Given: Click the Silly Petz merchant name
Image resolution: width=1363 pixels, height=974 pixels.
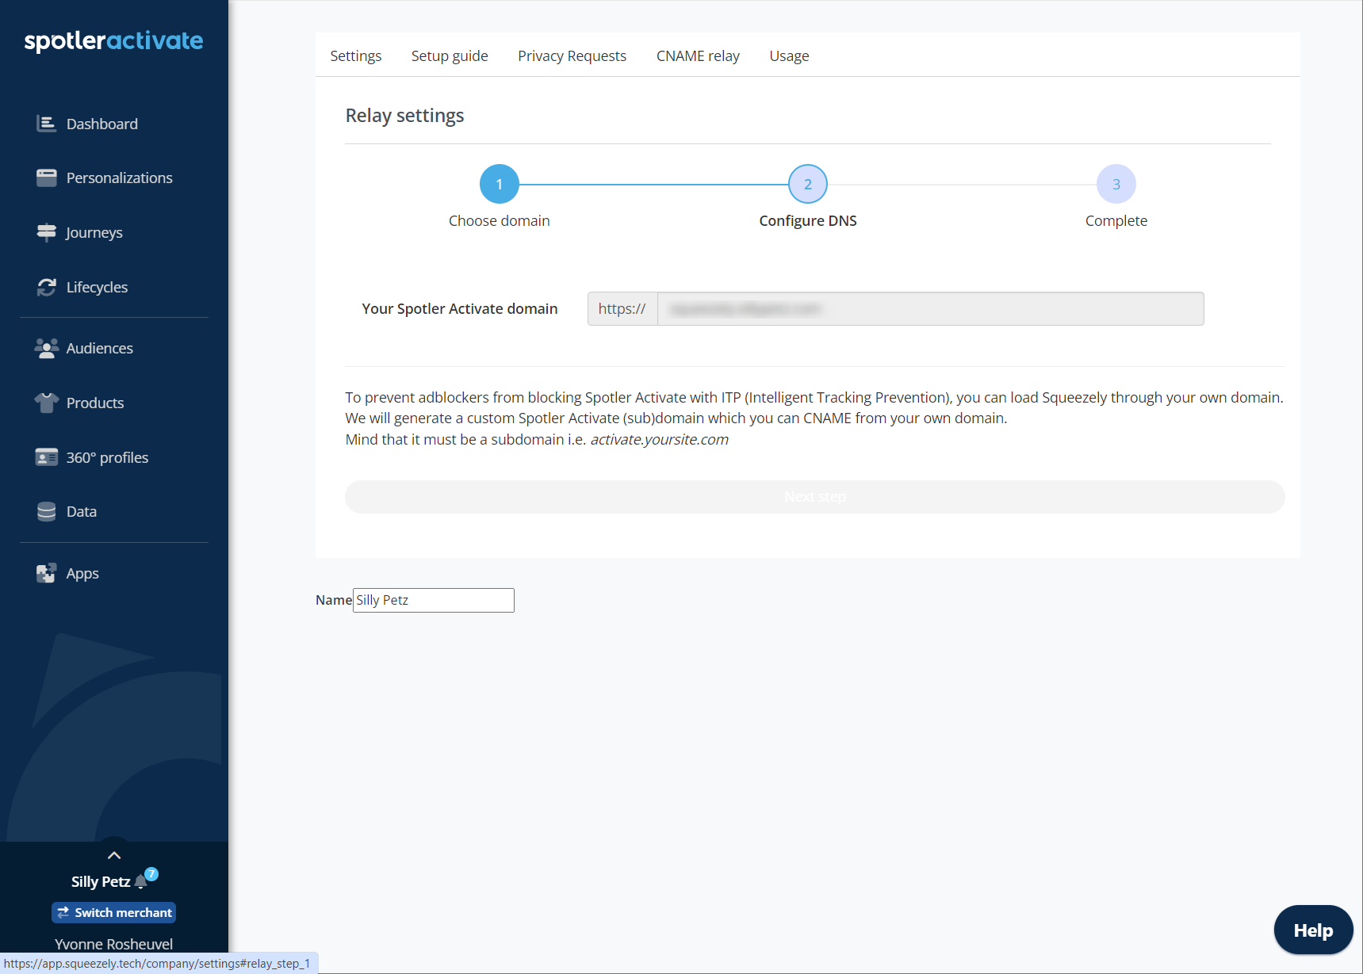Looking at the screenshot, I should click(x=101, y=881).
